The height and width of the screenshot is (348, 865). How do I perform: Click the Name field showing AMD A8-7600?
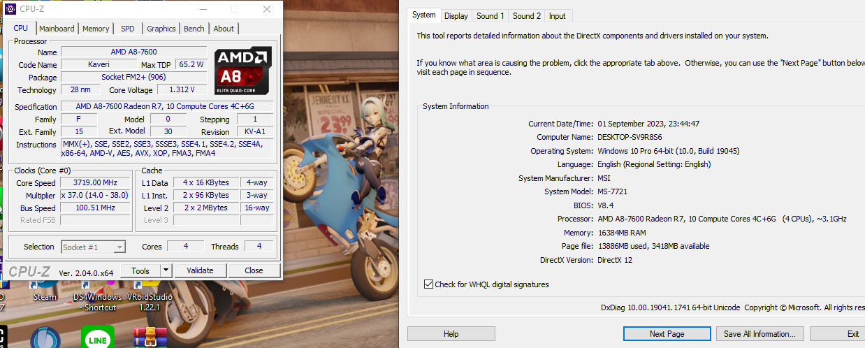click(133, 52)
